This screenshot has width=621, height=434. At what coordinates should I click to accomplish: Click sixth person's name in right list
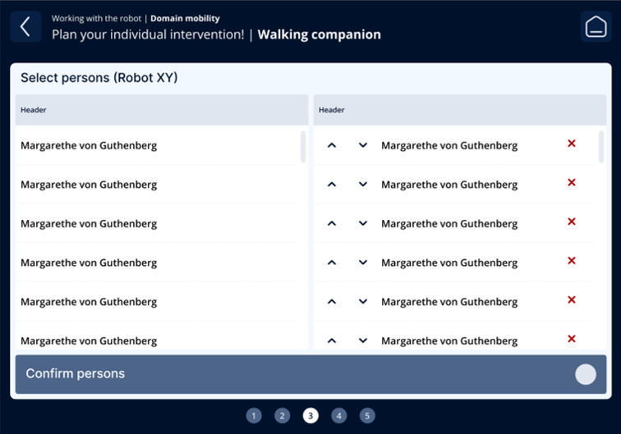tap(449, 341)
